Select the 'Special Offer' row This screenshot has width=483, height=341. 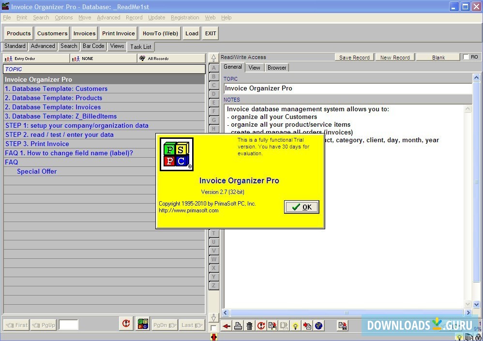point(79,171)
